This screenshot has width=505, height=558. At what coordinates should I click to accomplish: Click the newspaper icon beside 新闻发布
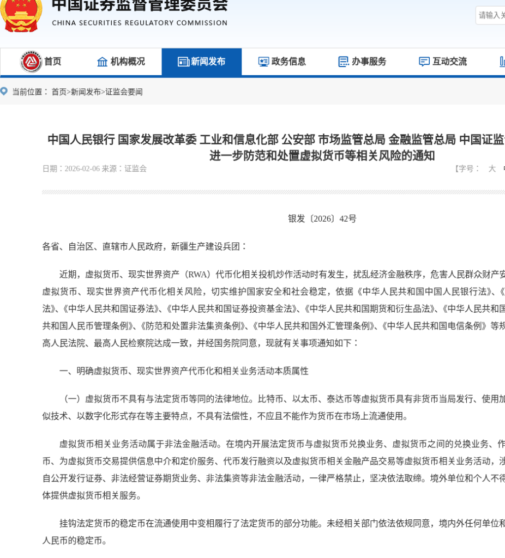tap(183, 62)
